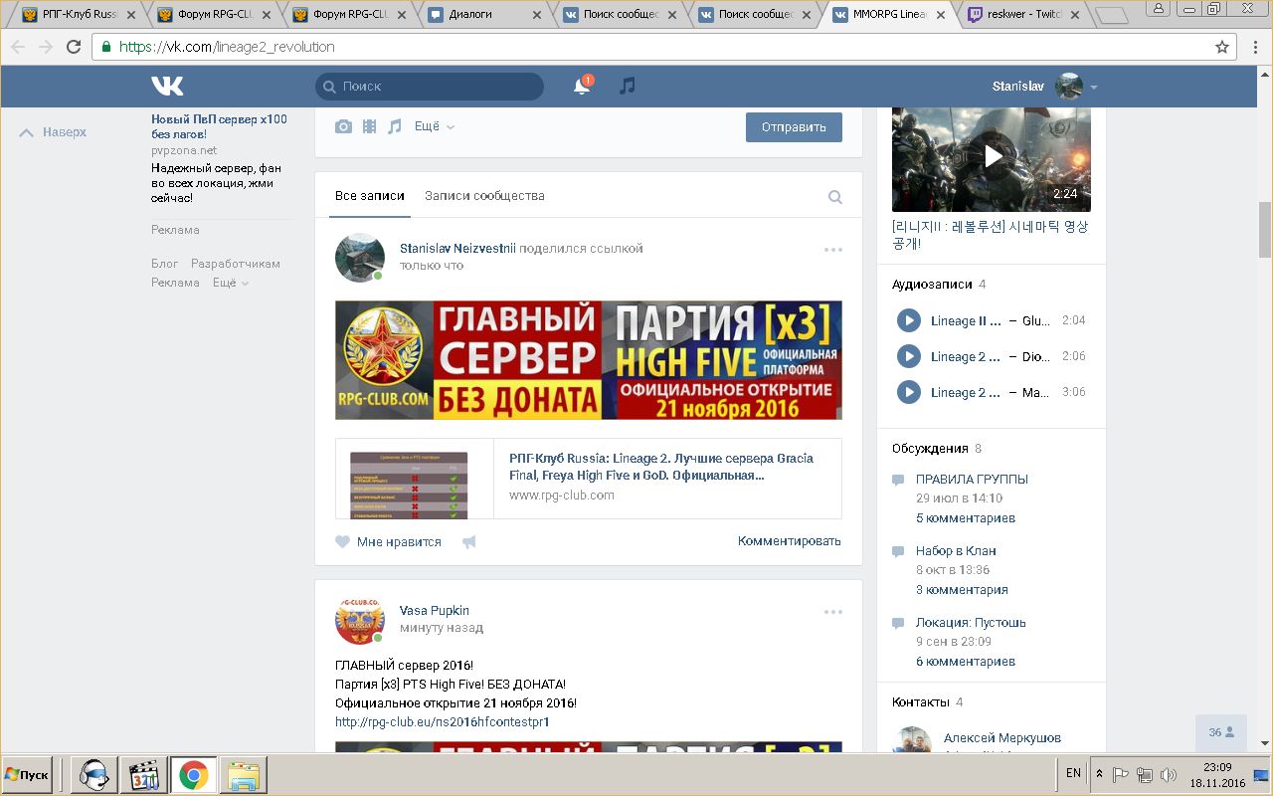The image size is (1273, 796).
Task: Open the Обсуждения section header
Action: tap(930, 448)
